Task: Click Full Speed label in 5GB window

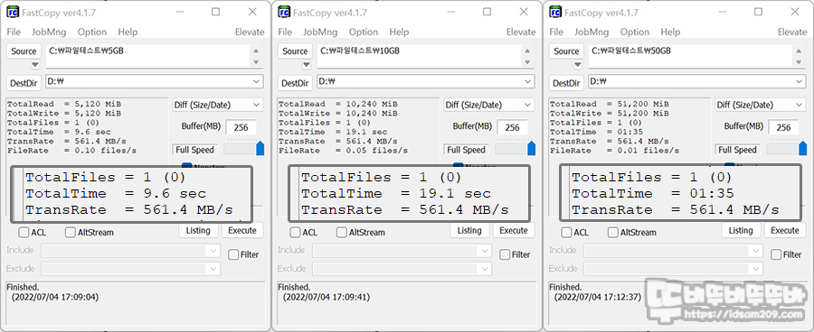Action: point(194,150)
